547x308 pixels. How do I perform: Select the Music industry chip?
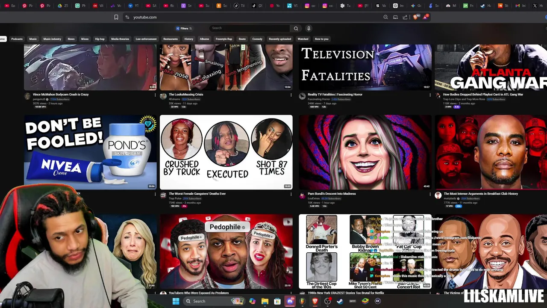(x=52, y=39)
